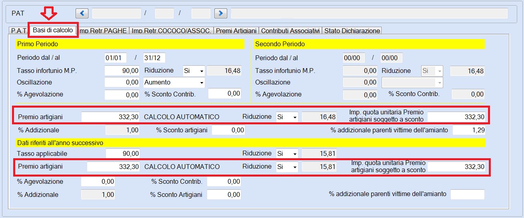
Task: Open the Contributi Associativi tab
Action: coord(290,31)
